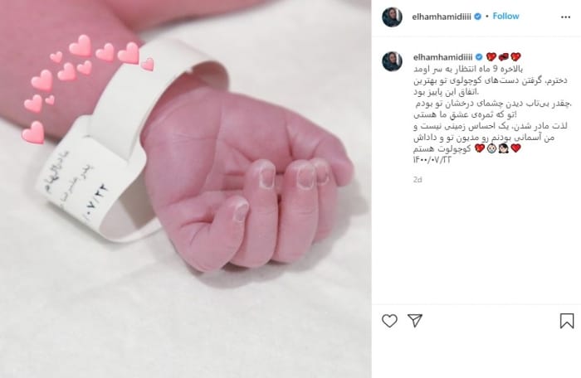This screenshot has height=378, width=581.
Task: Click girl emoji in caption
Action: coord(503,149)
